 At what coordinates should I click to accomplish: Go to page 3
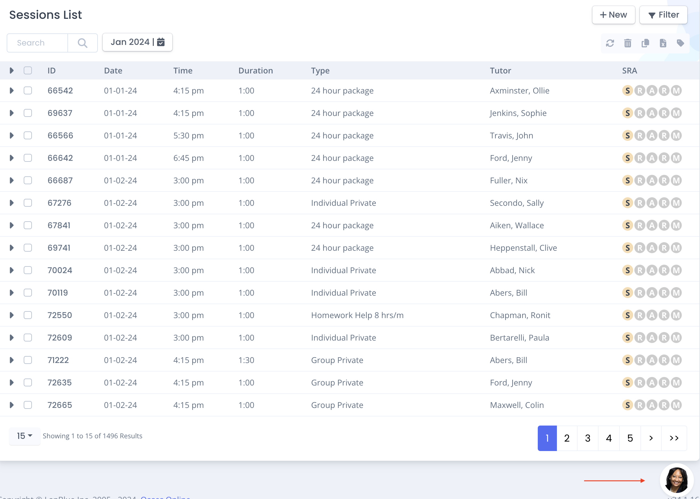[x=588, y=438]
